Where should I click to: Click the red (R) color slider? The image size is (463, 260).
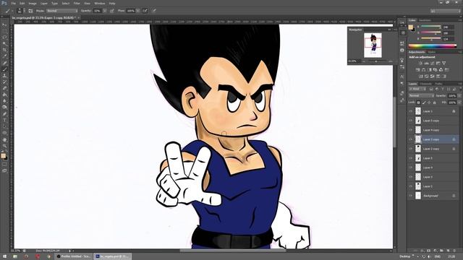click(431, 27)
